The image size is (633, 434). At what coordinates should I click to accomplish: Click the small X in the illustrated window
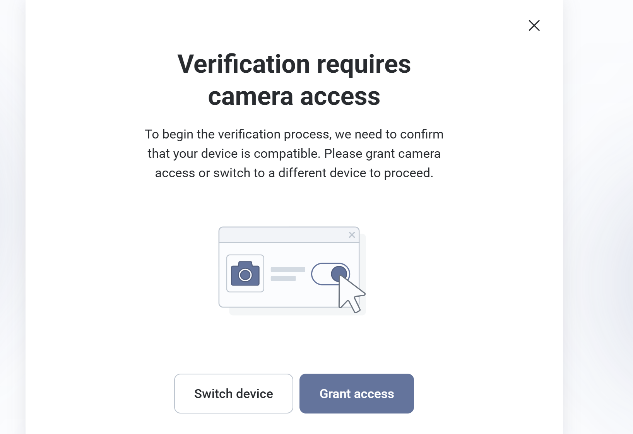pyautogui.click(x=352, y=235)
